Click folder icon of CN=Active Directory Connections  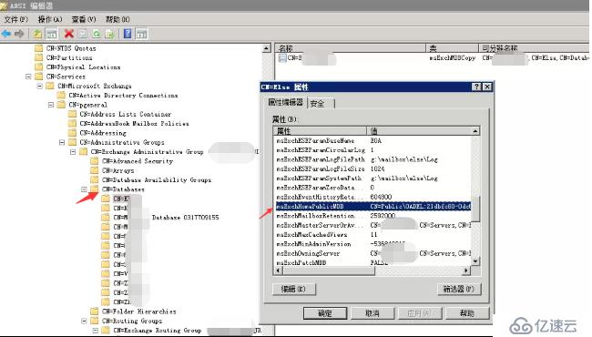(x=61, y=96)
